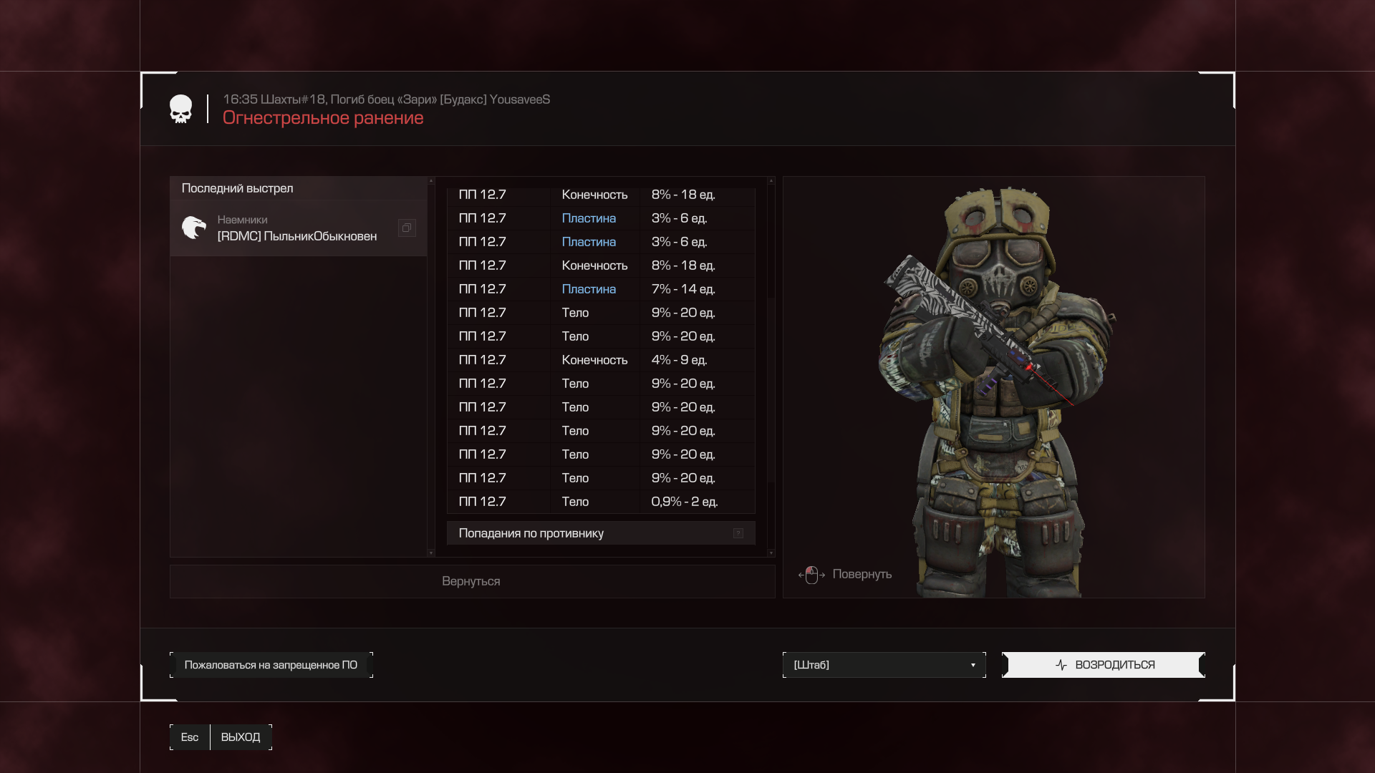
Task: Copy killer nickname with the copy icon
Action: pyautogui.click(x=407, y=228)
